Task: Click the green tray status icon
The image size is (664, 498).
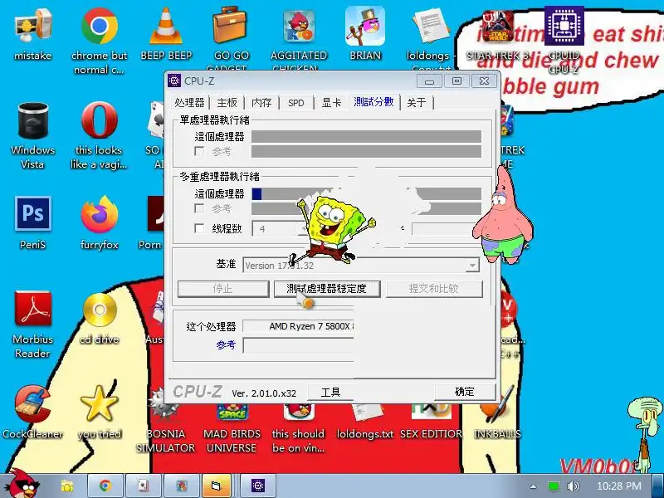Action: point(553,486)
